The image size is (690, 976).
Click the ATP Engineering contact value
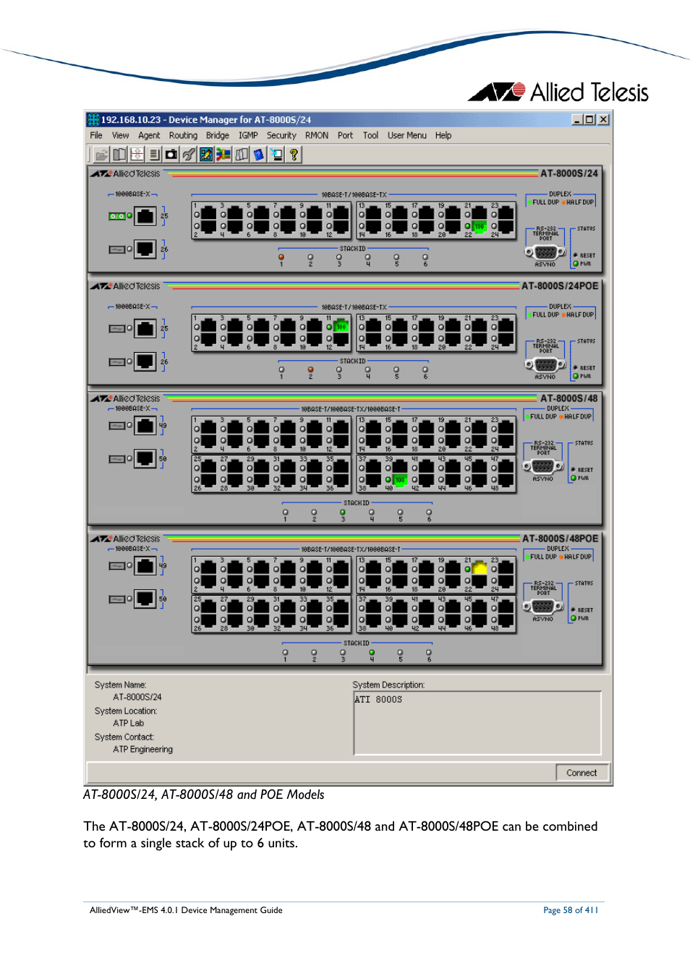[142, 750]
